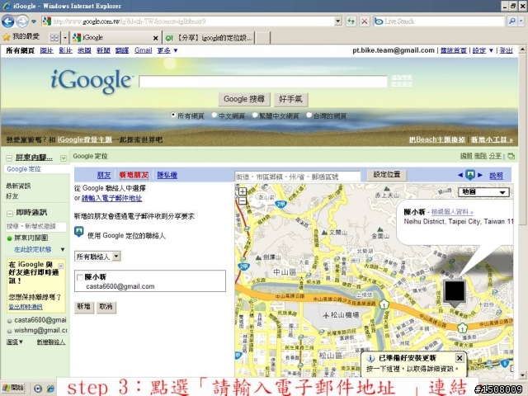Image resolution: width=528 pixels, height=396 pixels.
Task: Click the Internet Explorer quick launch icon
Action: pos(49,389)
